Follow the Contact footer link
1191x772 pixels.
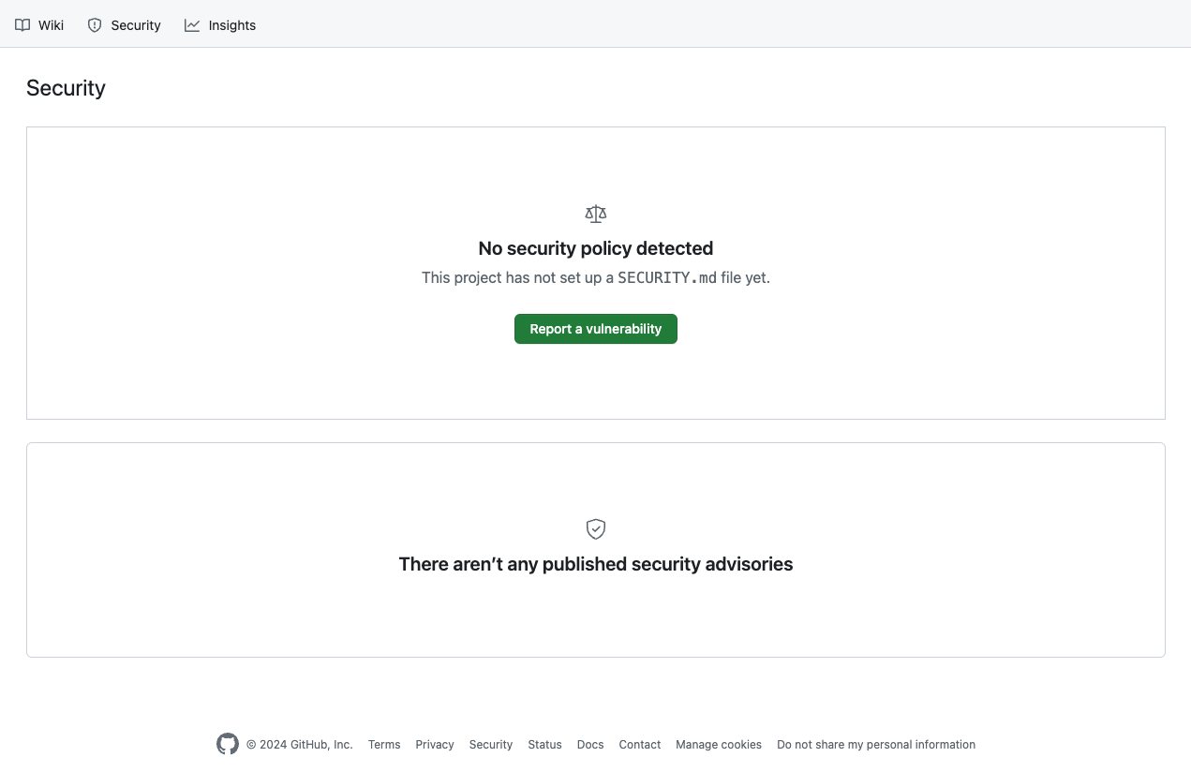pos(640,745)
